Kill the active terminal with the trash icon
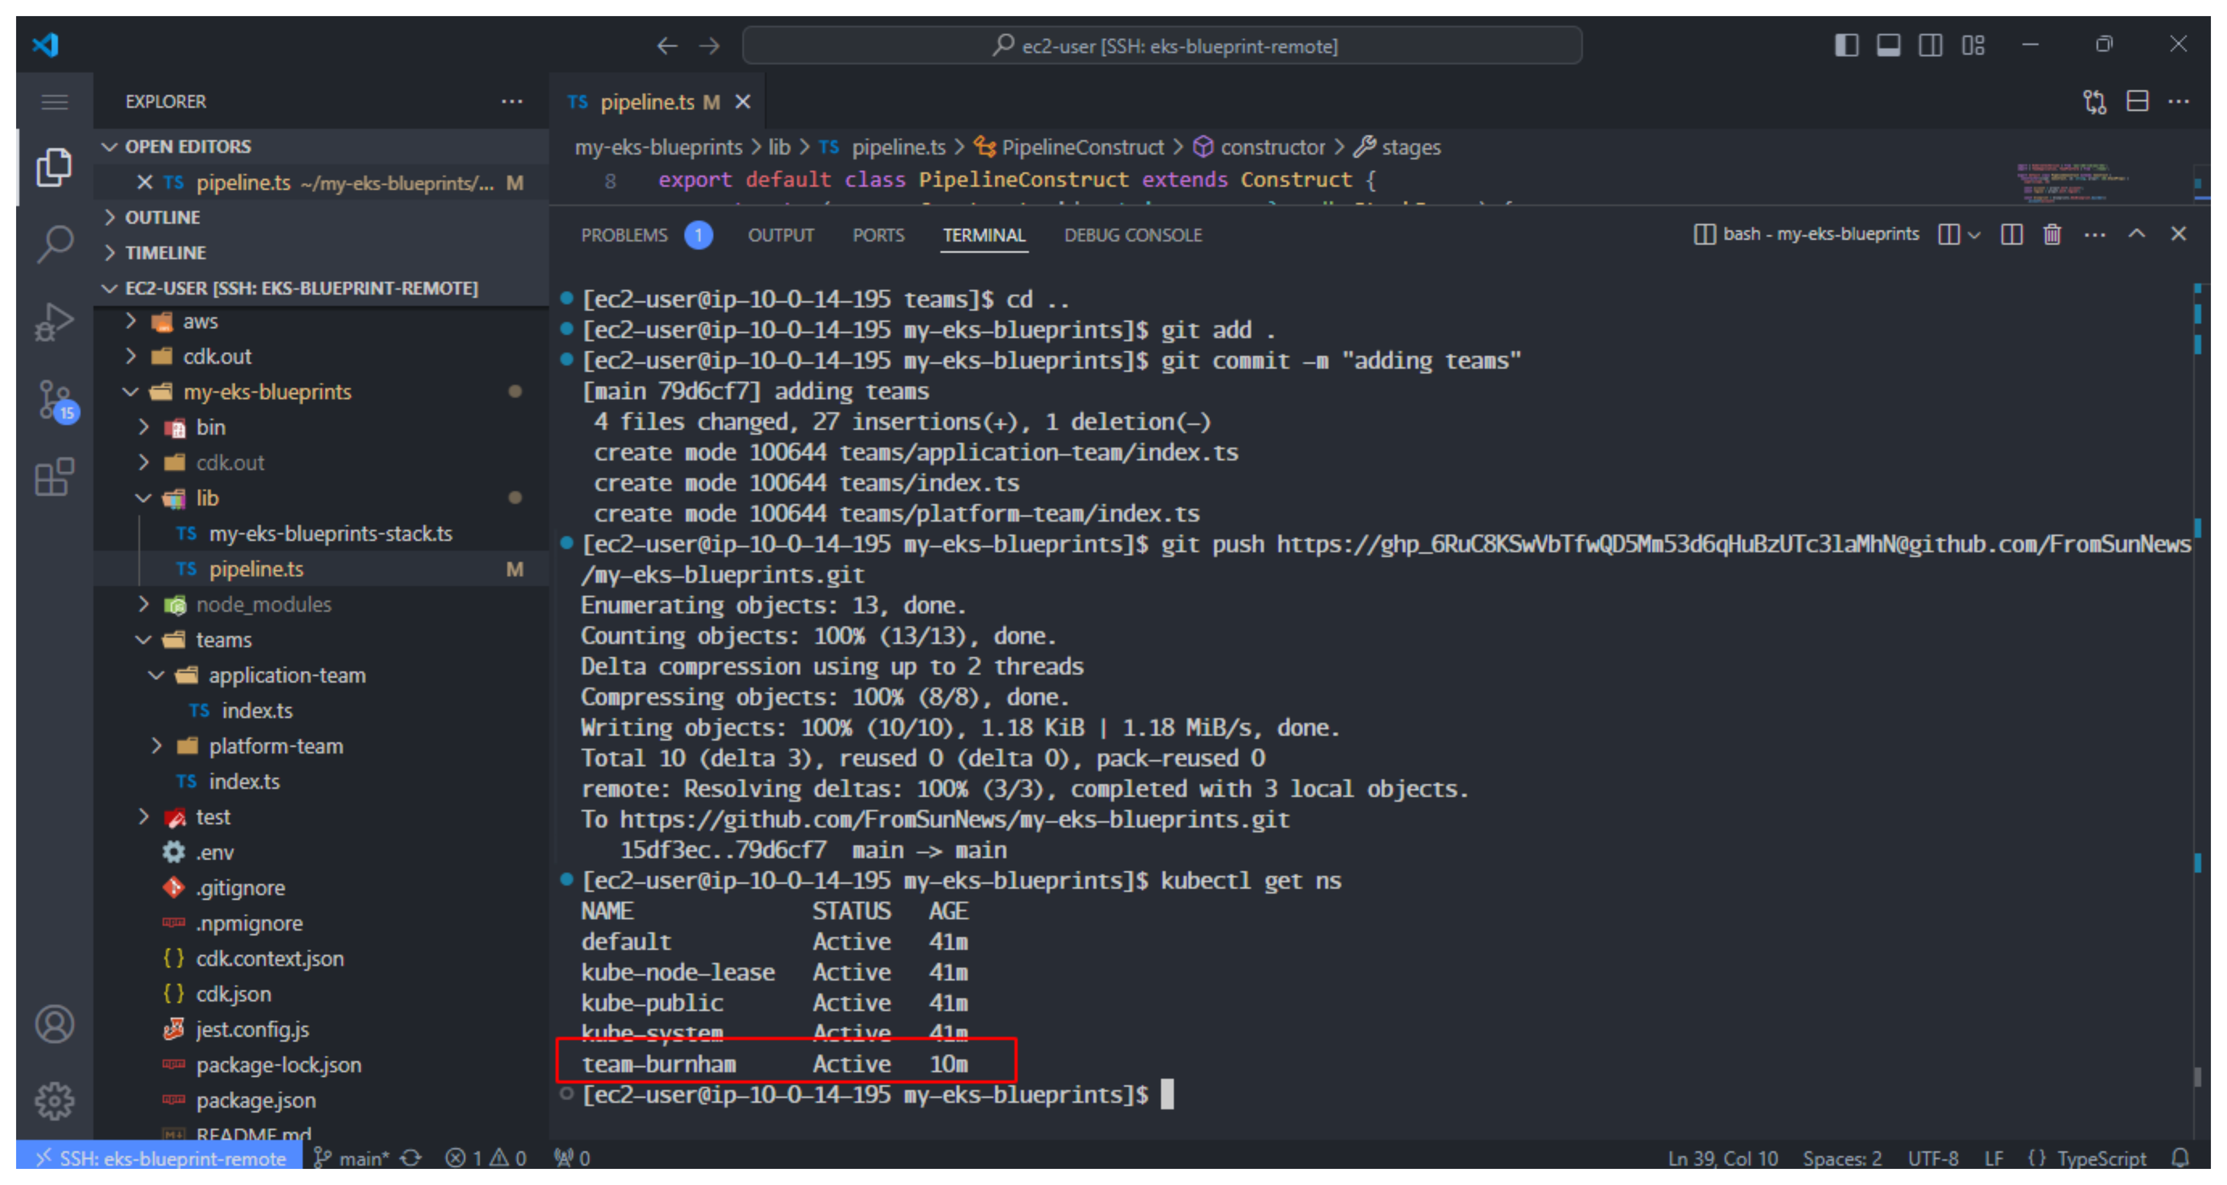The height and width of the screenshot is (1185, 2227). (x=2052, y=233)
